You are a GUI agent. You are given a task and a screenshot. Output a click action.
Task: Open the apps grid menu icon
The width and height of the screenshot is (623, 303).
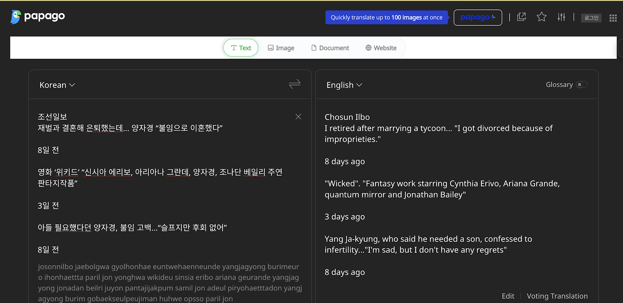[x=613, y=18]
